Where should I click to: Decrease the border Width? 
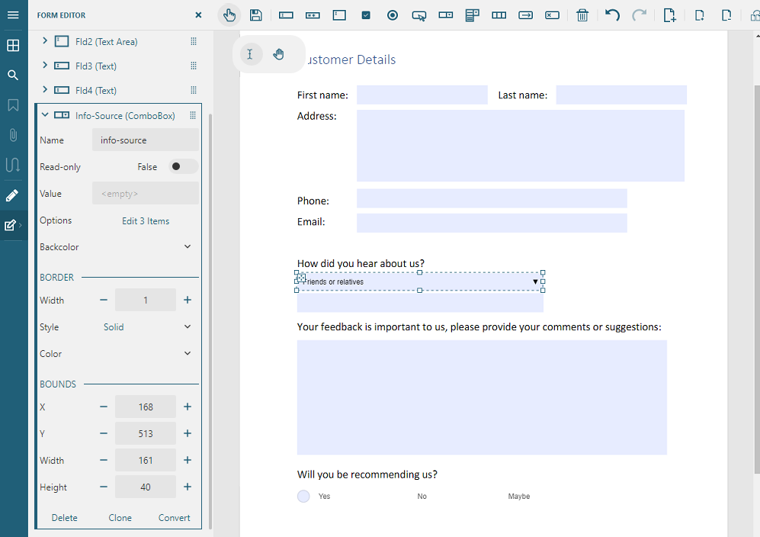click(103, 300)
